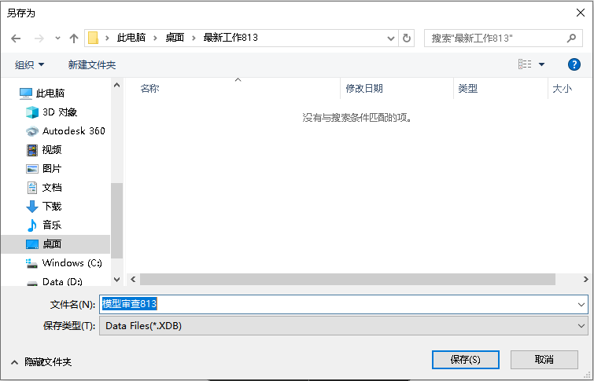The image size is (594, 381).
Task: Click the magnifier search icon
Action: point(572,38)
